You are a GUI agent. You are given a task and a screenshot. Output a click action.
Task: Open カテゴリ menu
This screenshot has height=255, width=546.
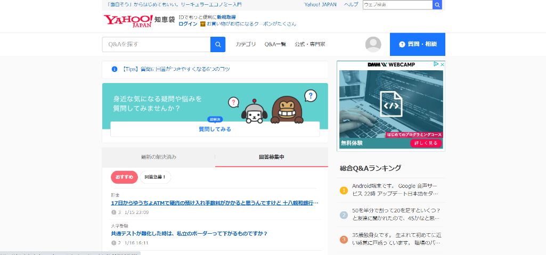[246, 44]
